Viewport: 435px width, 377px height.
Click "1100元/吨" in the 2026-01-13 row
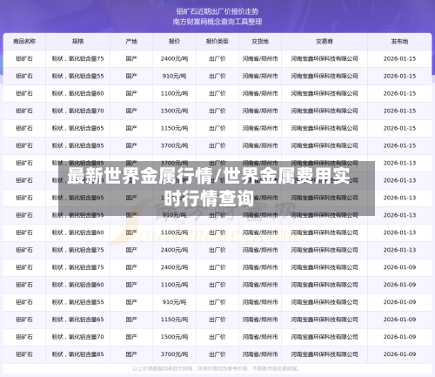click(174, 232)
